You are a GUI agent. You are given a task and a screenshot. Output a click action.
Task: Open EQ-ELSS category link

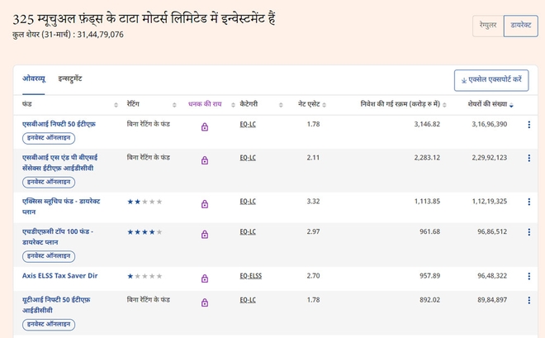250,275
